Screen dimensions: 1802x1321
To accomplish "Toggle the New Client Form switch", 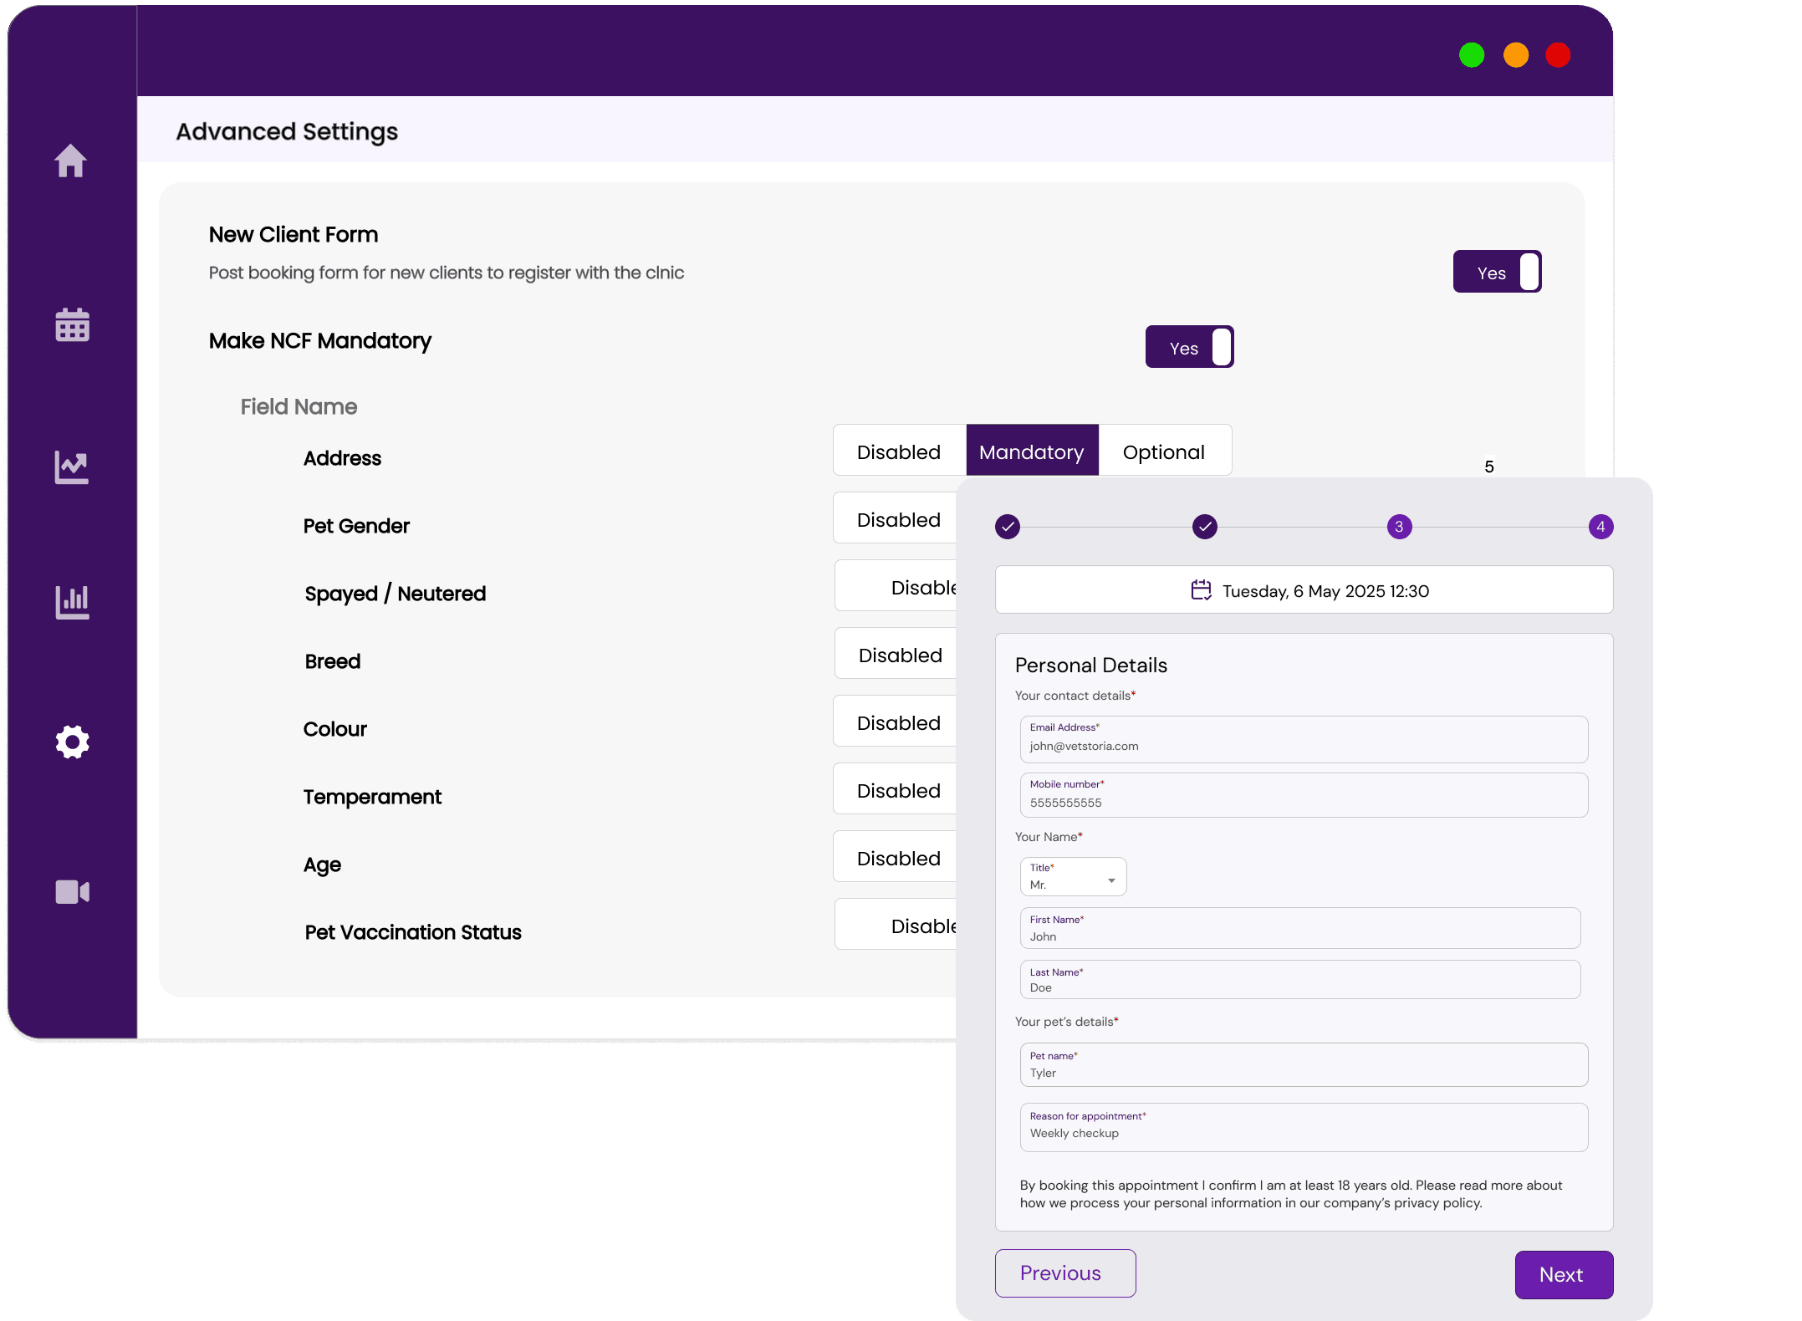I will [1497, 272].
